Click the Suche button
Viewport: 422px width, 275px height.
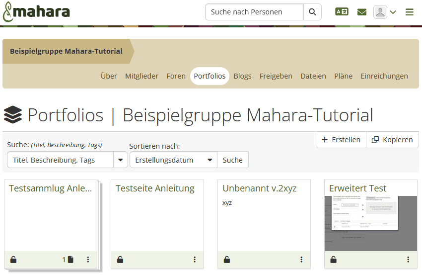pos(232,160)
